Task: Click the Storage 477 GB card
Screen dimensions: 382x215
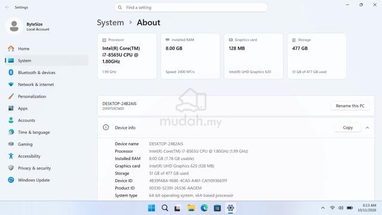Action: [317, 56]
